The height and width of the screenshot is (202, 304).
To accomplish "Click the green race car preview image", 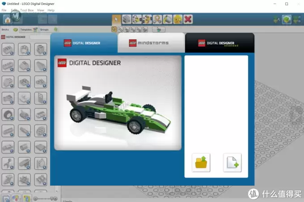I will point(118,103).
